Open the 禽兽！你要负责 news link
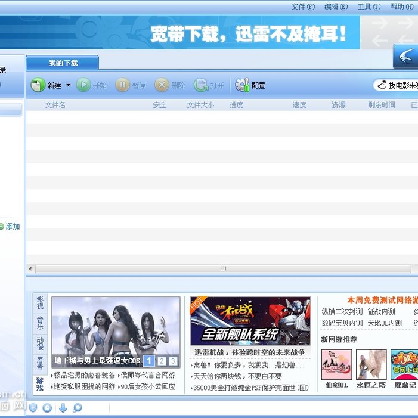The image size is (418, 418). (x=248, y=365)
